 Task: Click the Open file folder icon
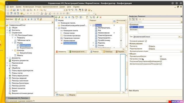coord(11,10)
